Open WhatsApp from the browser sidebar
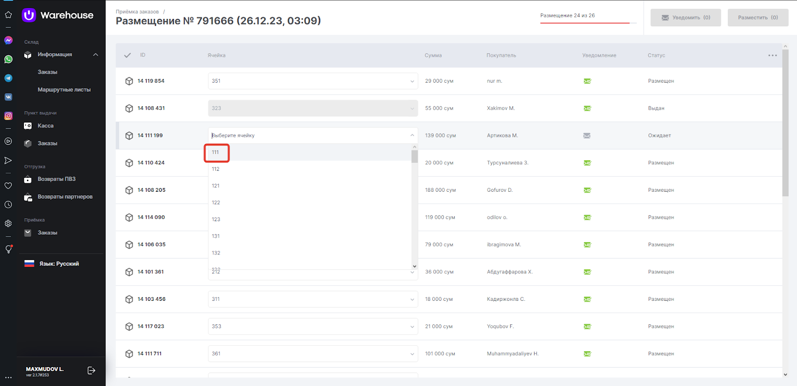797x386 pixels. 8,59
